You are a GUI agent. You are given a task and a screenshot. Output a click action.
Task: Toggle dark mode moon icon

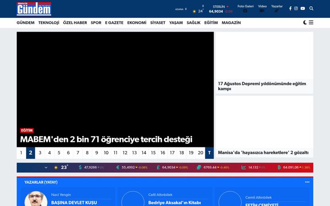point(305,22)
